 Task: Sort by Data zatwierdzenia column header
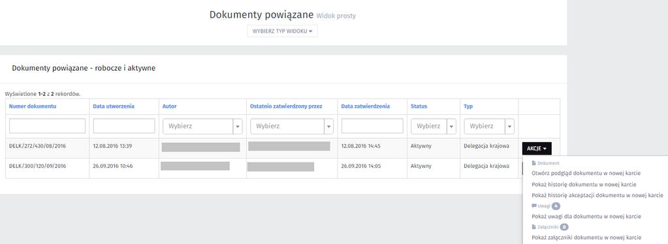(x=366, y=106)
